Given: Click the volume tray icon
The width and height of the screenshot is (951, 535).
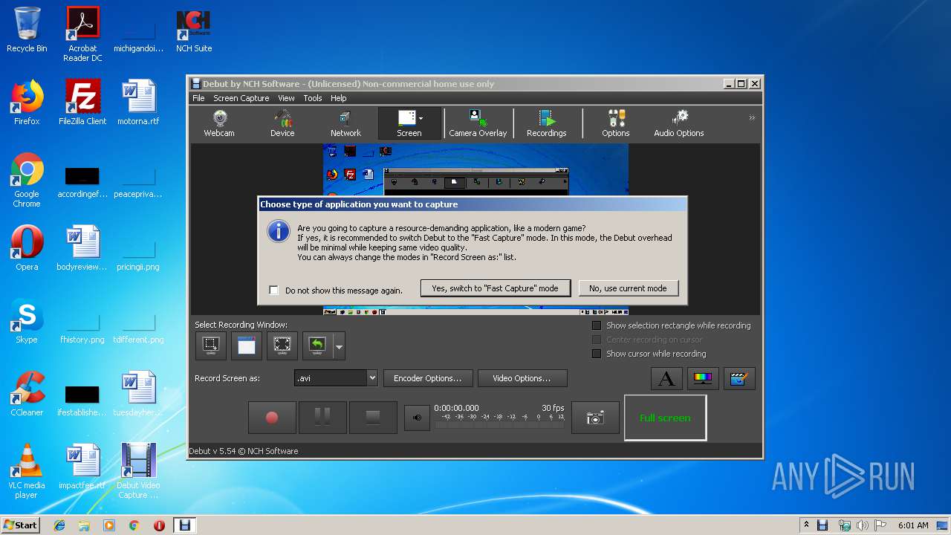Looking at the screenshot, I should click(863, 525).
